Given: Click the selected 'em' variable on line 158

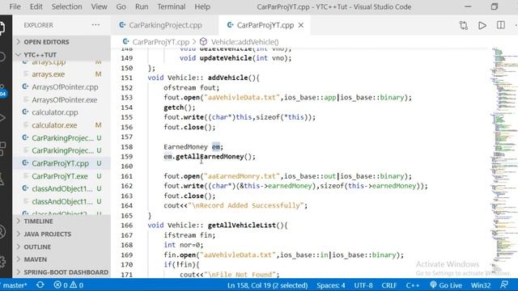Looking at the screenshot, I should tap(216, 147).
